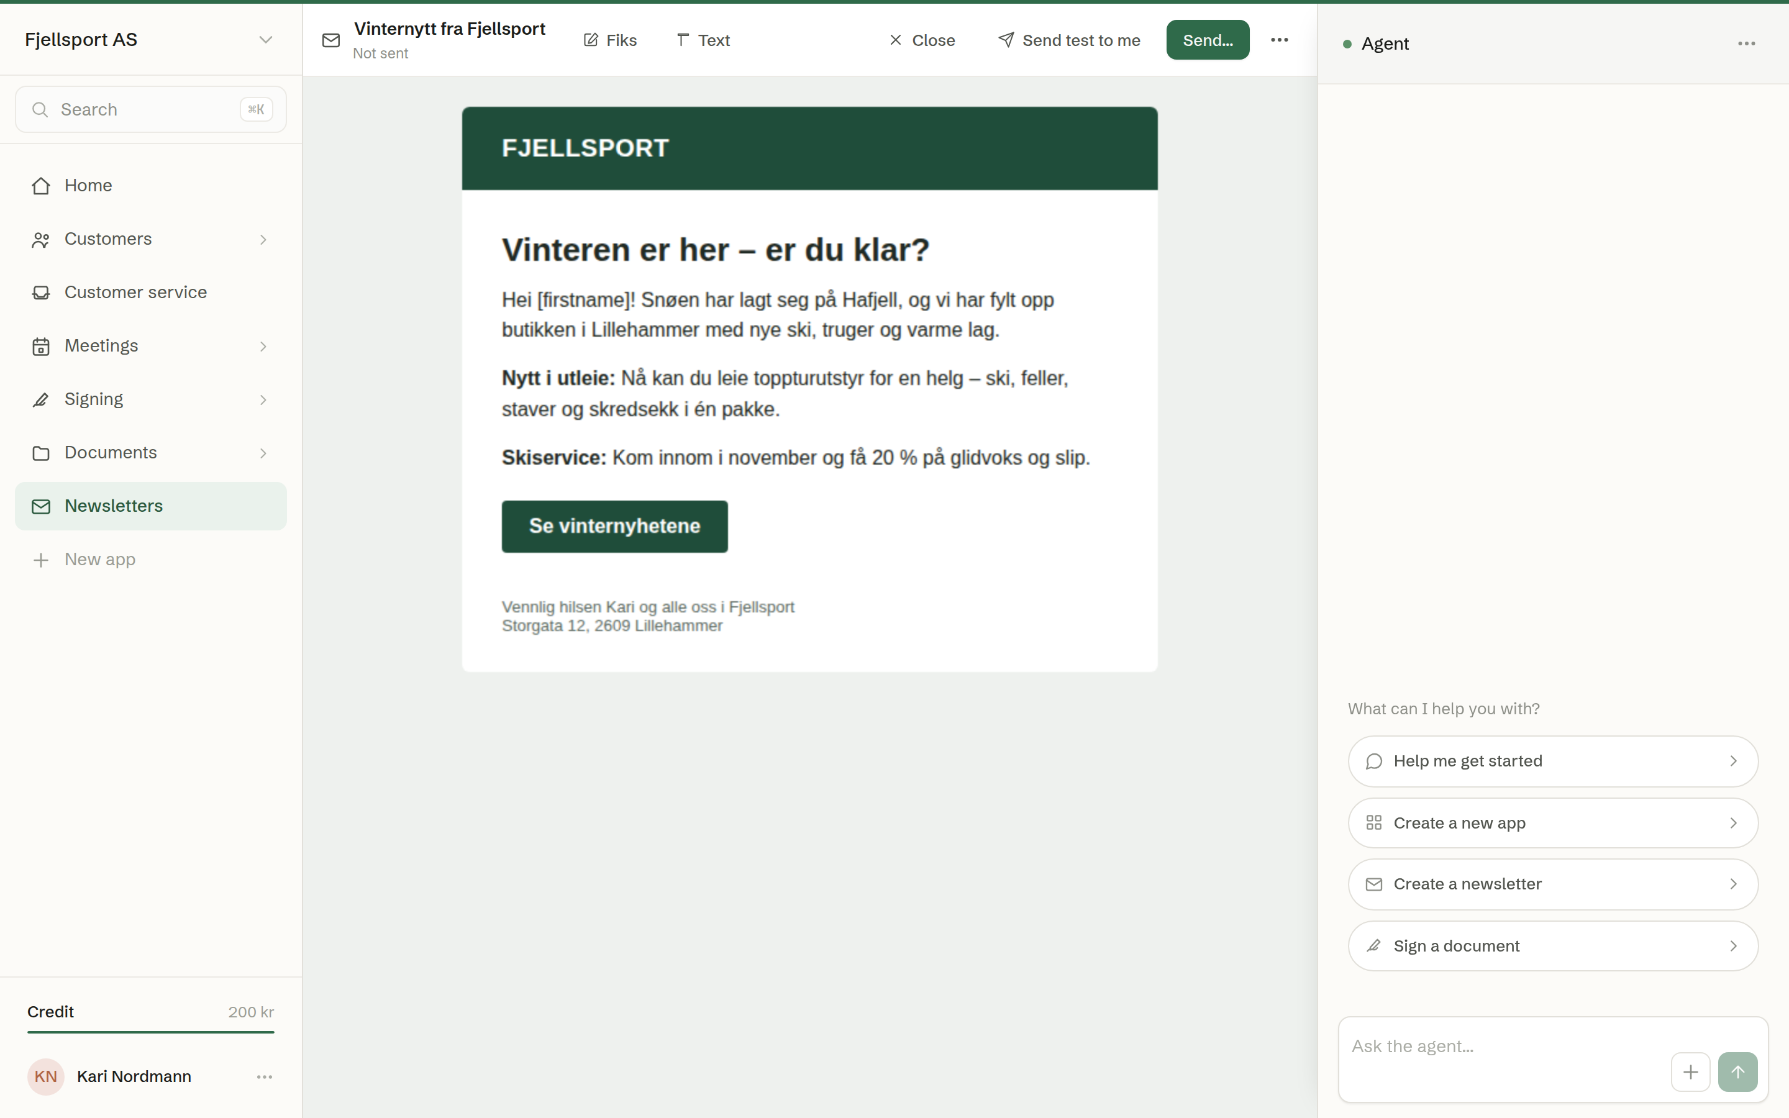The height and width of the screenshot is (1118, 1789).
Task: Click the newsletter envelope icon in header
Action: tap(331, 40)
